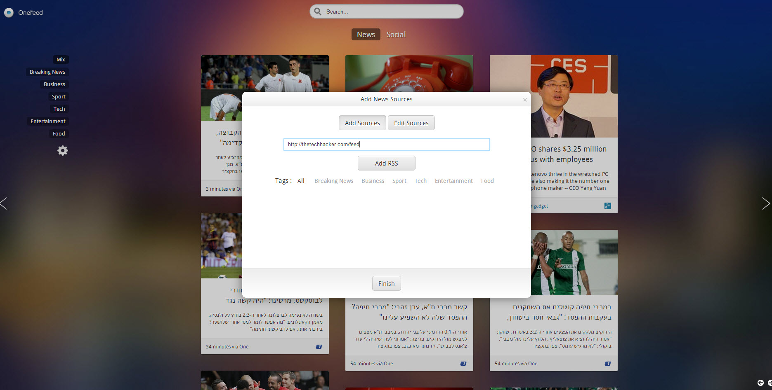Open the green-jersey football players thumbnail
Screen dimensions: 772x390
[x=574, y=262]
